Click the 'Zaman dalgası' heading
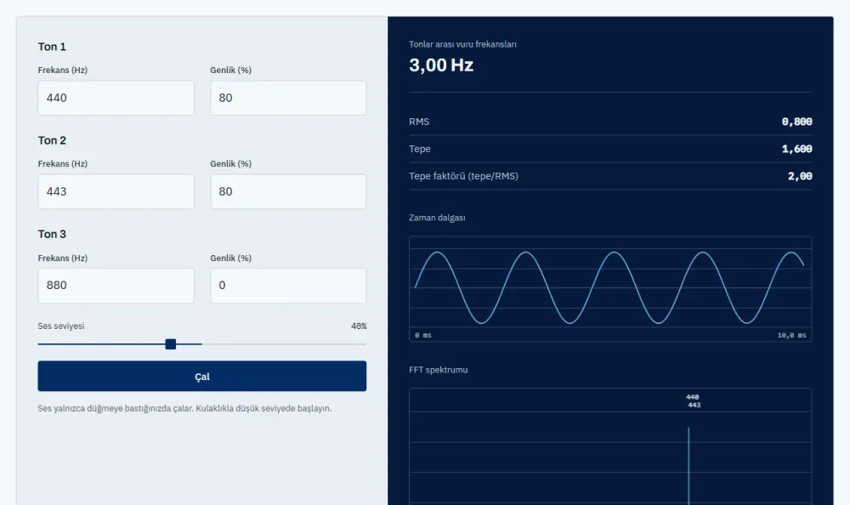 (438, 218)
